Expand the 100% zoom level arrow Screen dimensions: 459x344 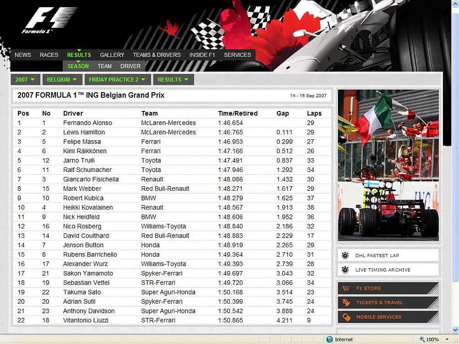click(x=447, y=339)
